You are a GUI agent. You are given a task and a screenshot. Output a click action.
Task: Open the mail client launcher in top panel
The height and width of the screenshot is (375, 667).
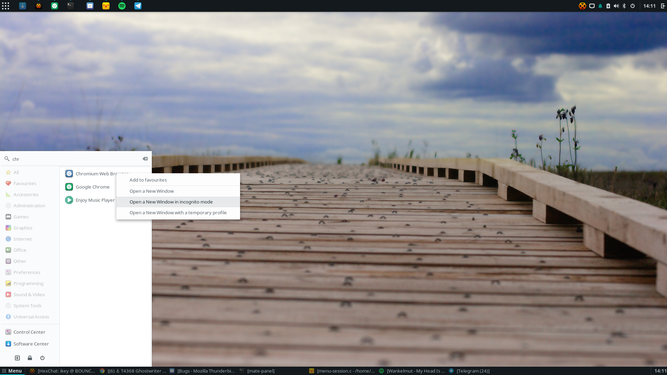[90, 6]
